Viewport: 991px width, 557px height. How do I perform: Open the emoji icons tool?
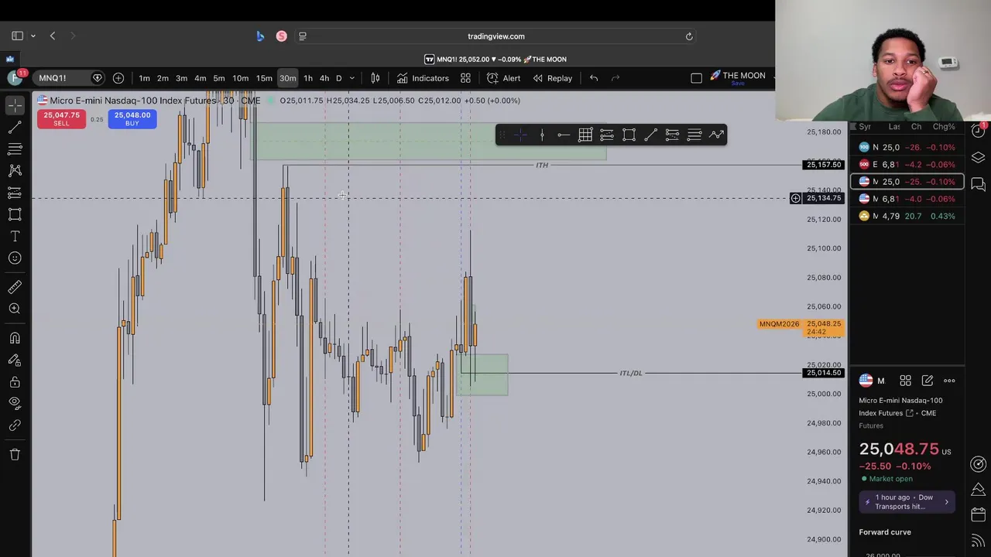tap(15, 258)
